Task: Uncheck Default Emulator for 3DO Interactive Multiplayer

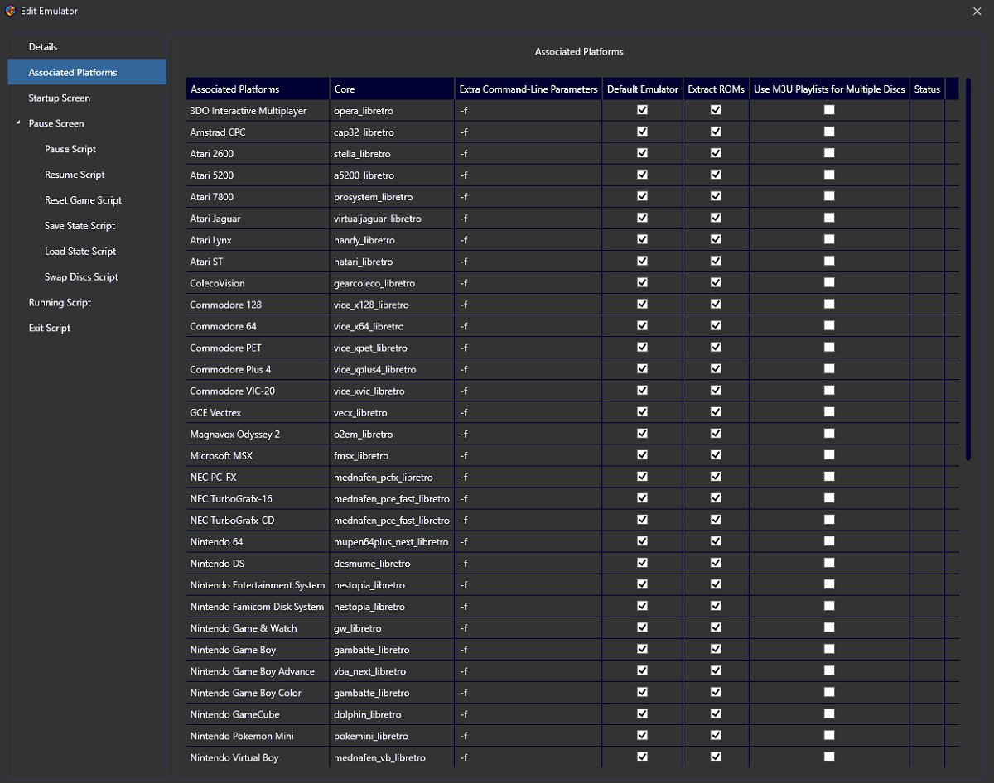Action: (x=642, y=110)
